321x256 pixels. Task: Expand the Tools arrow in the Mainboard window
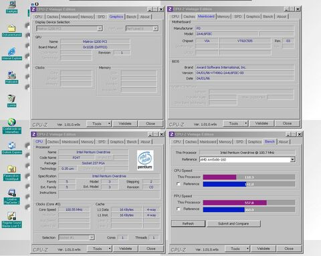tap(246, 123)
